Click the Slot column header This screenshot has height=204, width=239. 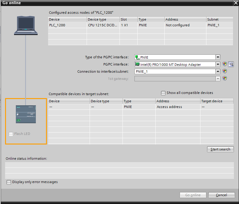[129, 19]
